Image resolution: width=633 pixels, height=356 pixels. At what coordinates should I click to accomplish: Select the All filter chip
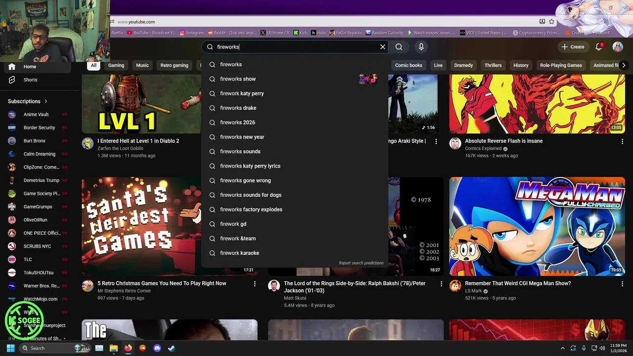(x=93, y=65)
